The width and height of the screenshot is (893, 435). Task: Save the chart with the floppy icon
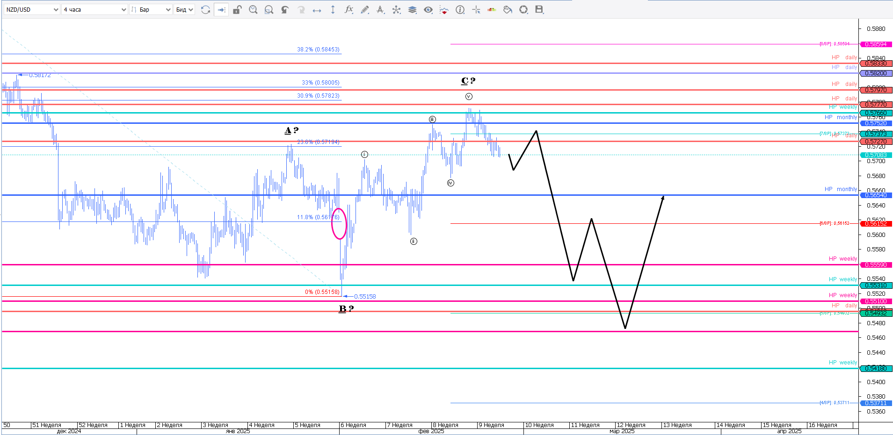point(539,10)
